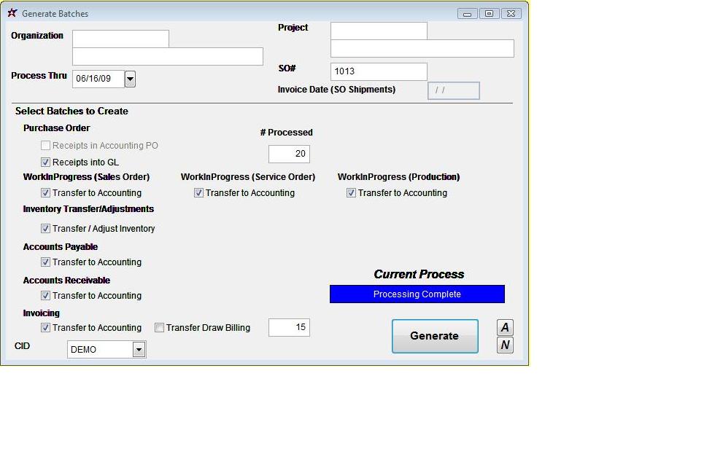Viewport: 723px width, 470px height.
Task: Click the star app icon in title bar
Action: [12, 13]
